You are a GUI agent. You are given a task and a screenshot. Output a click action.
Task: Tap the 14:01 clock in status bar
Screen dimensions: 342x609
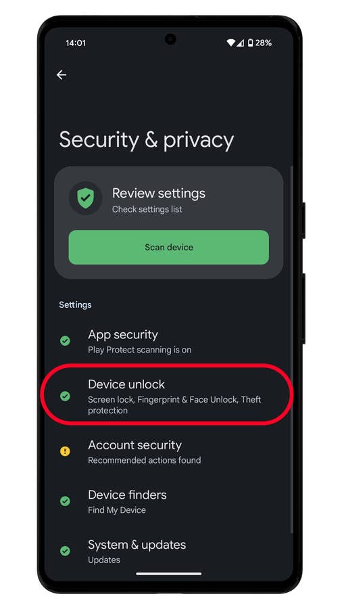tap(76, 43)
